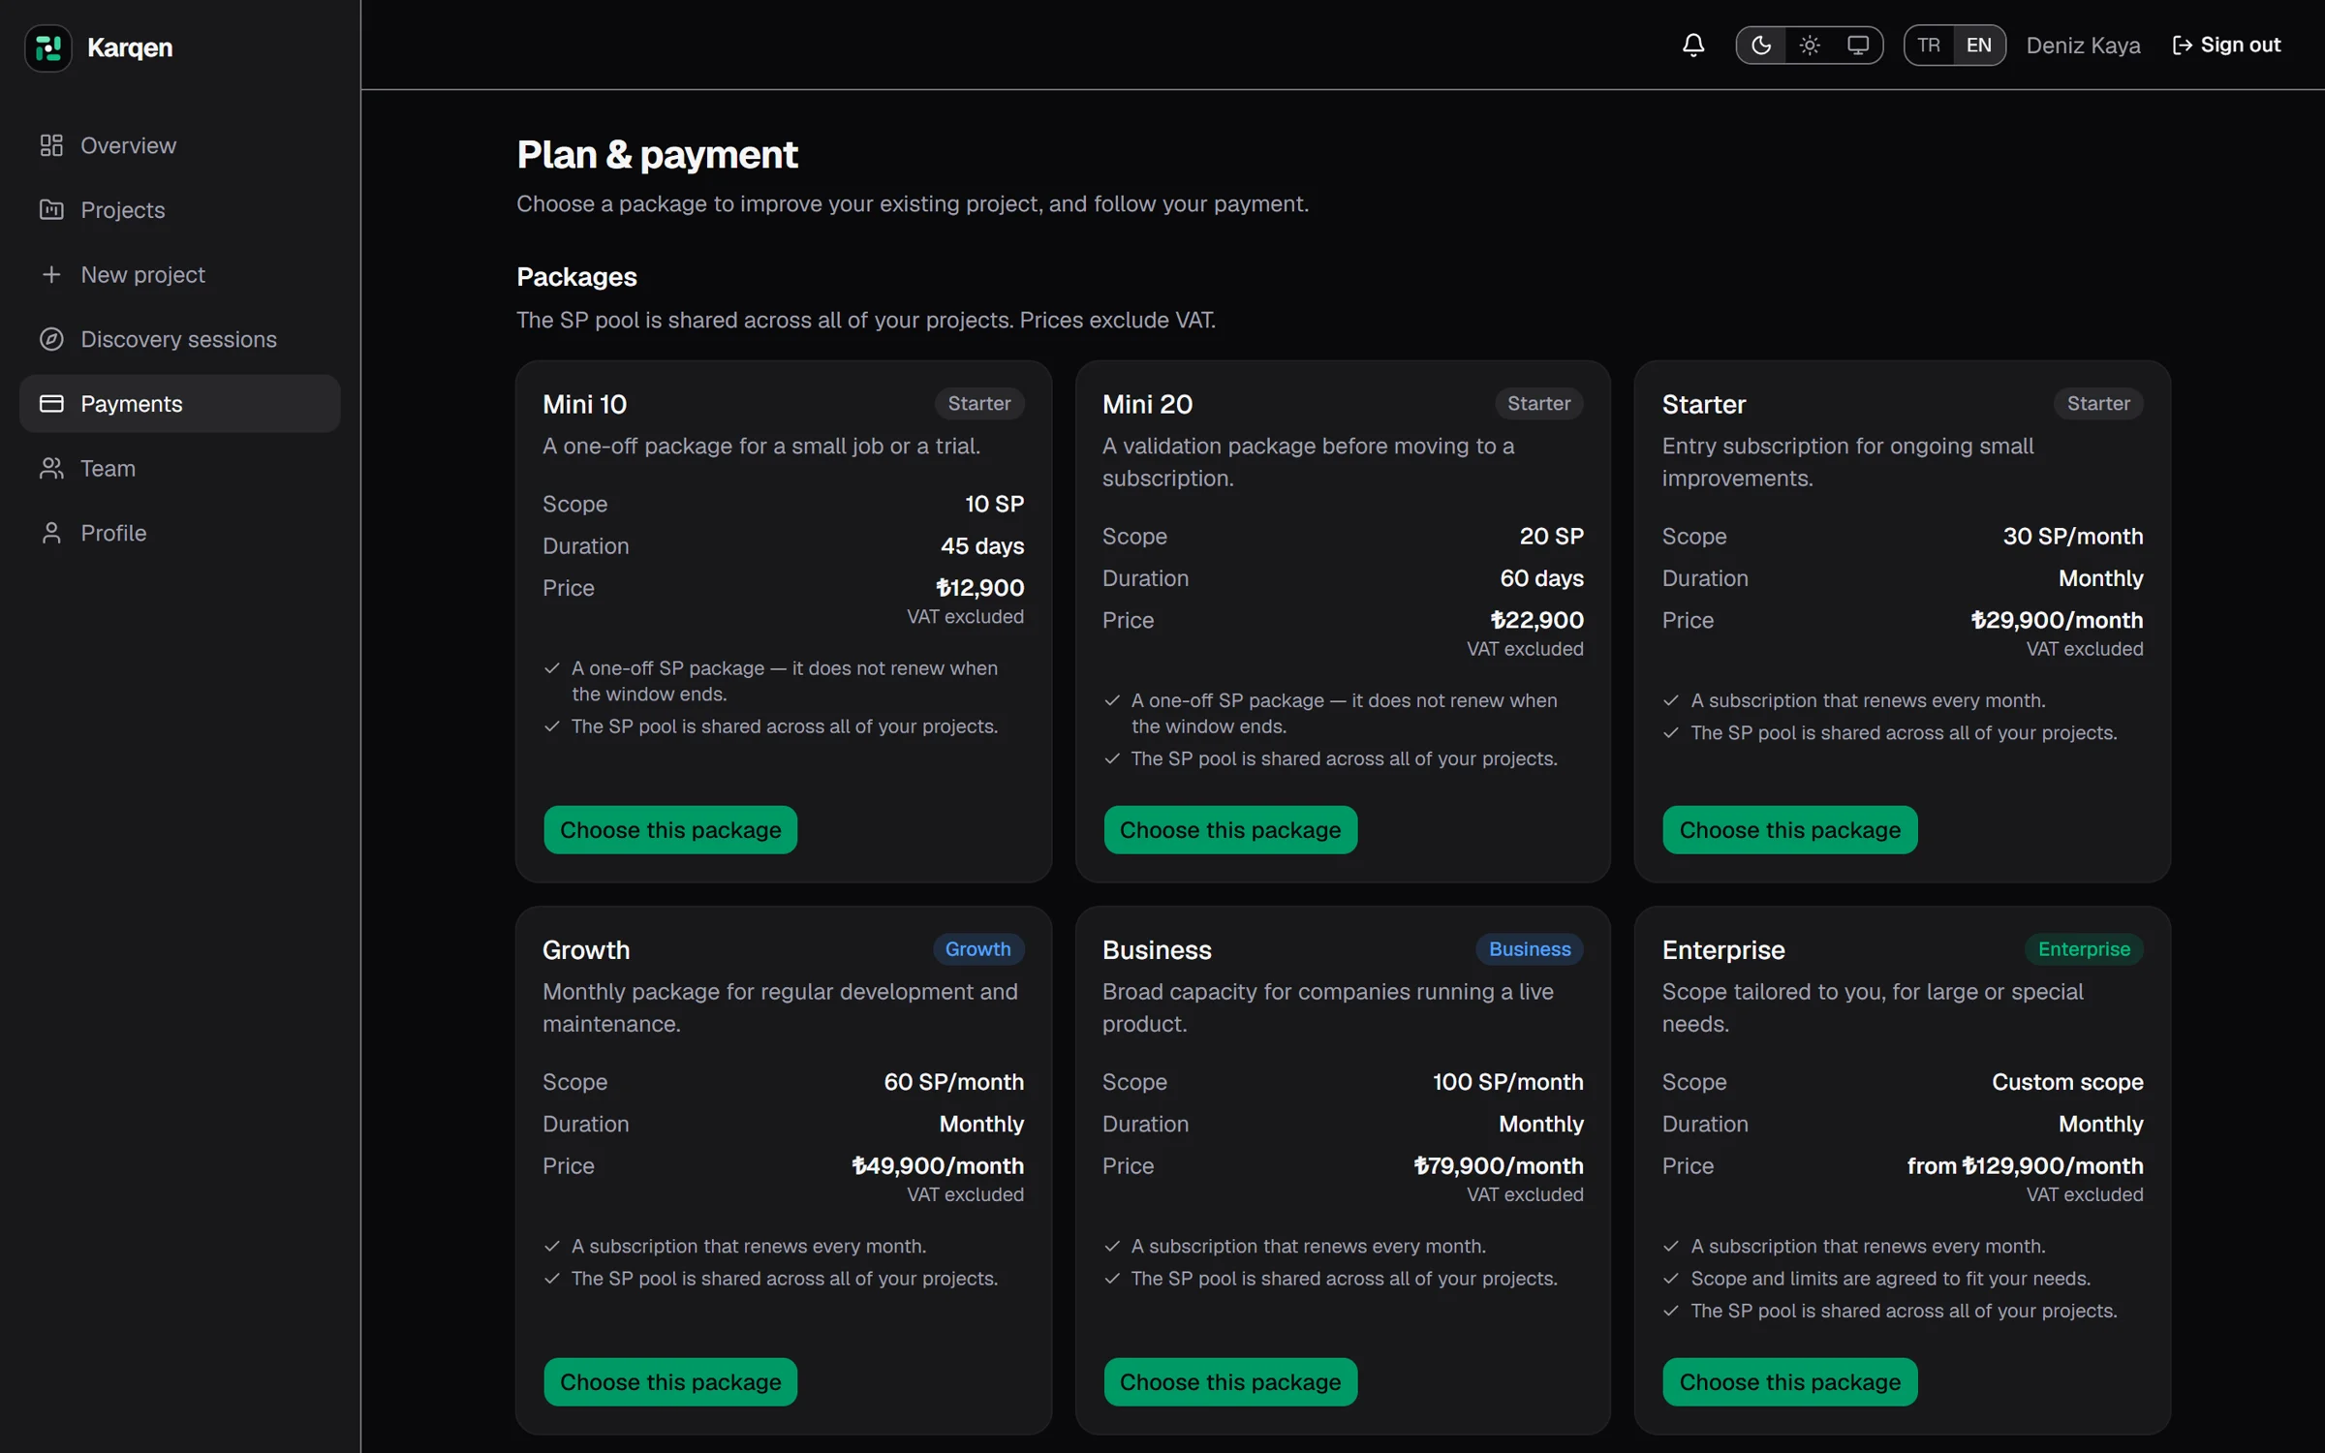Viewport: 2325px width, 1453px height.
Task: Click the blue Growth badge
Action: [978, 949]
